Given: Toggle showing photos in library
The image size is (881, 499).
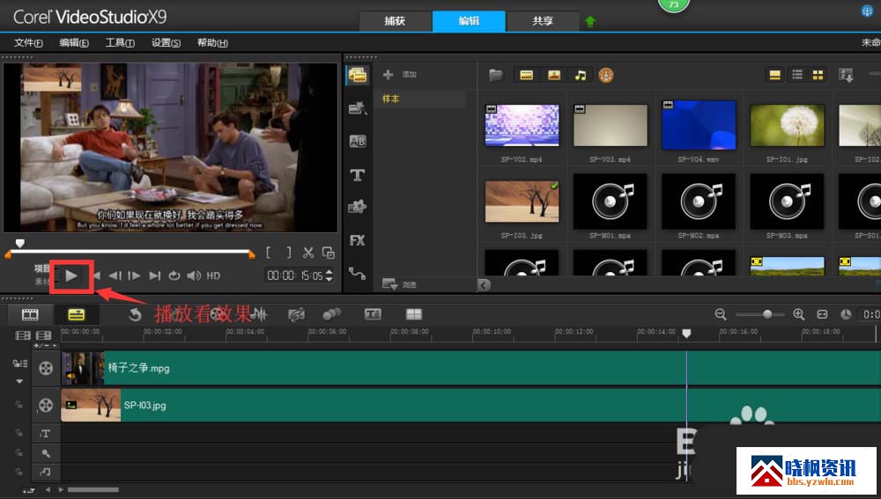Looking at the screenshot, I should click(x=554, y=75).
